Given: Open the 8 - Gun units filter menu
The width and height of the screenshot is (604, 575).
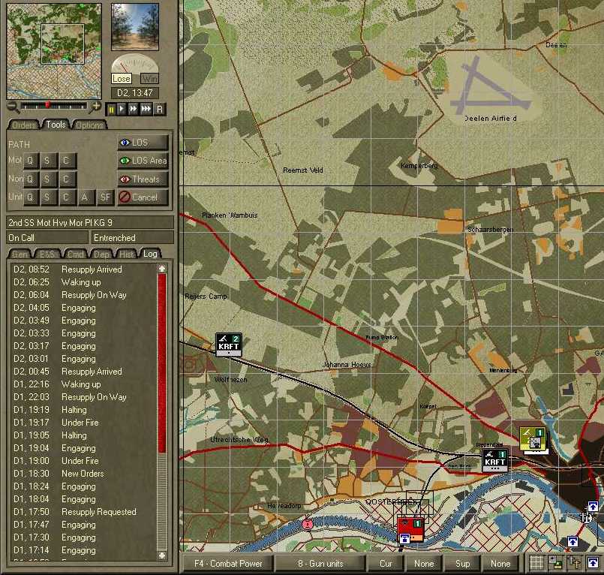Looking at the screenshot, I should (320, 564).
